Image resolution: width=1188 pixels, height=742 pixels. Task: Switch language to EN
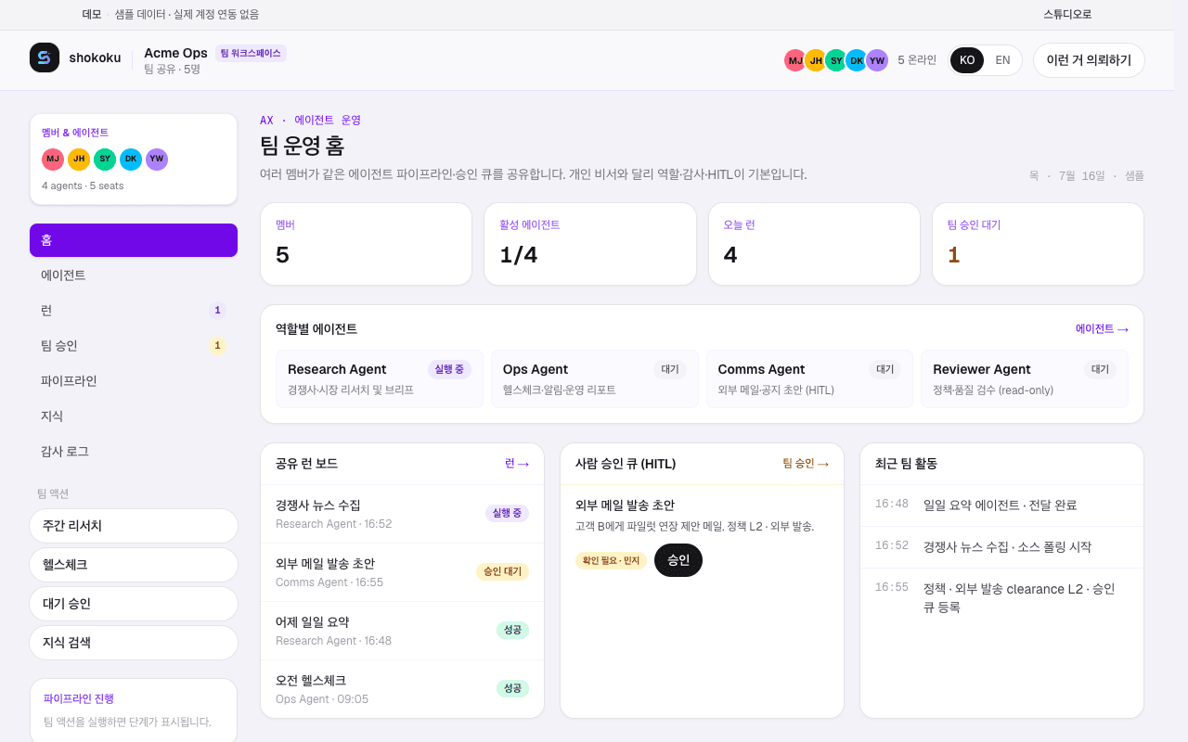tap(1002, 60)
